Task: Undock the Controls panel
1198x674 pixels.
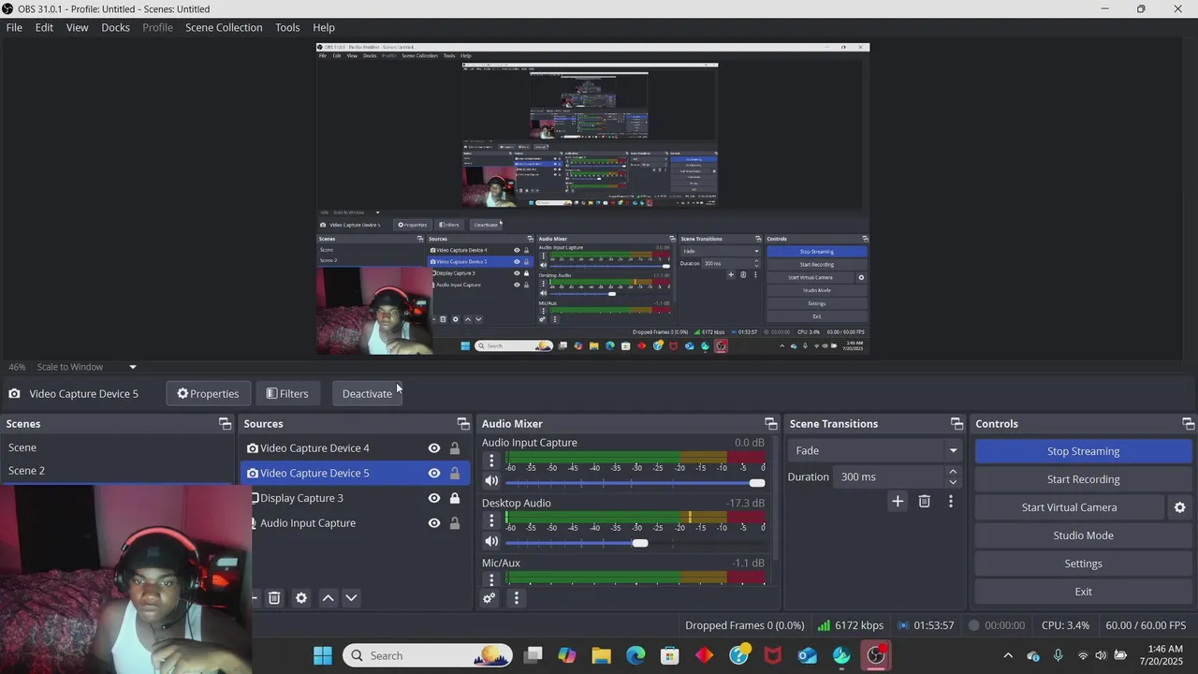Action: click(x=1188, y=424)
